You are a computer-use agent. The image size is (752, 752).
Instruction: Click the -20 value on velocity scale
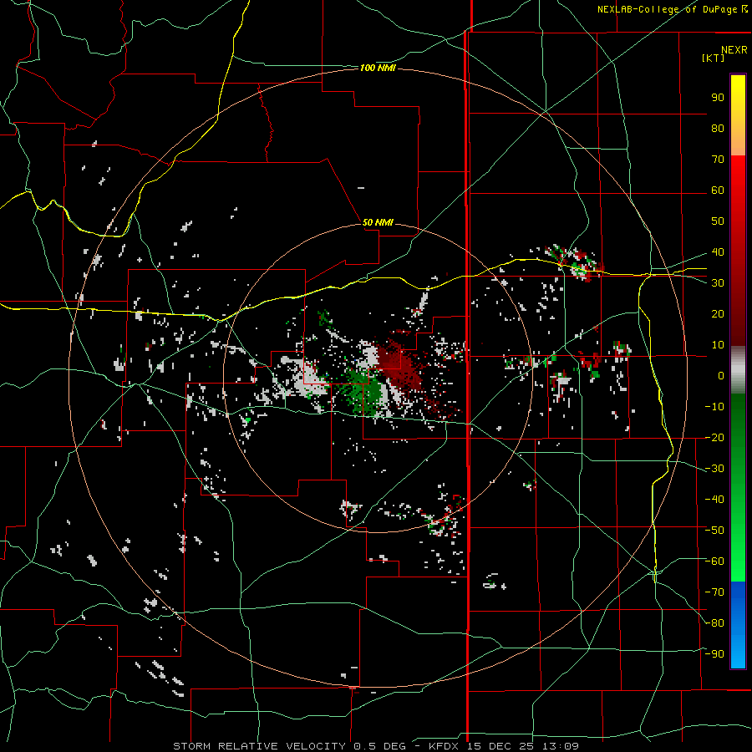714,437
